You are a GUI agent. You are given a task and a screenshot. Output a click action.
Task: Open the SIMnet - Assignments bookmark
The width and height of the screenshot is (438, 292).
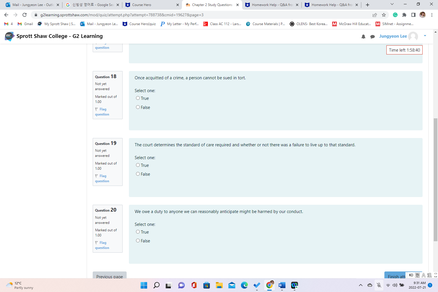point(394,24)
